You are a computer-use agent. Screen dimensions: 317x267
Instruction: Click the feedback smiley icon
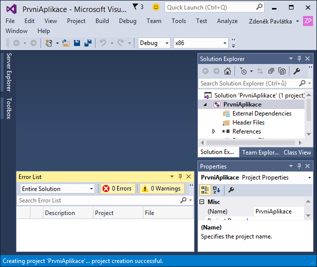[156, 7]
